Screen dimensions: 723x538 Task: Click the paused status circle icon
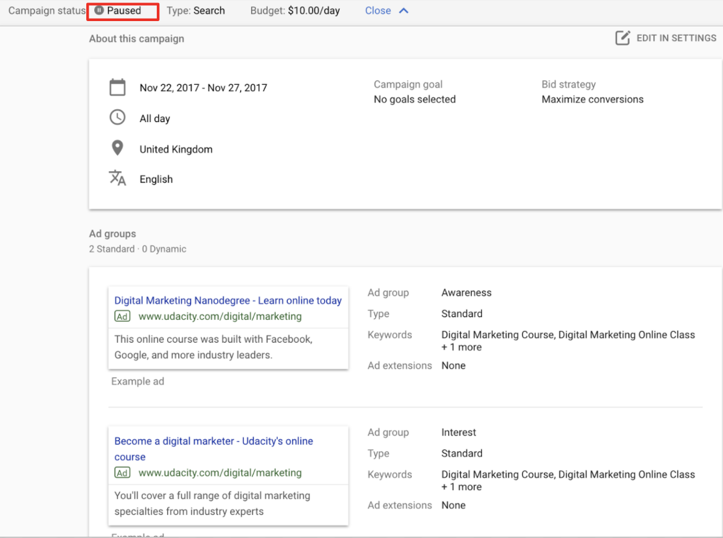point(99,11)
